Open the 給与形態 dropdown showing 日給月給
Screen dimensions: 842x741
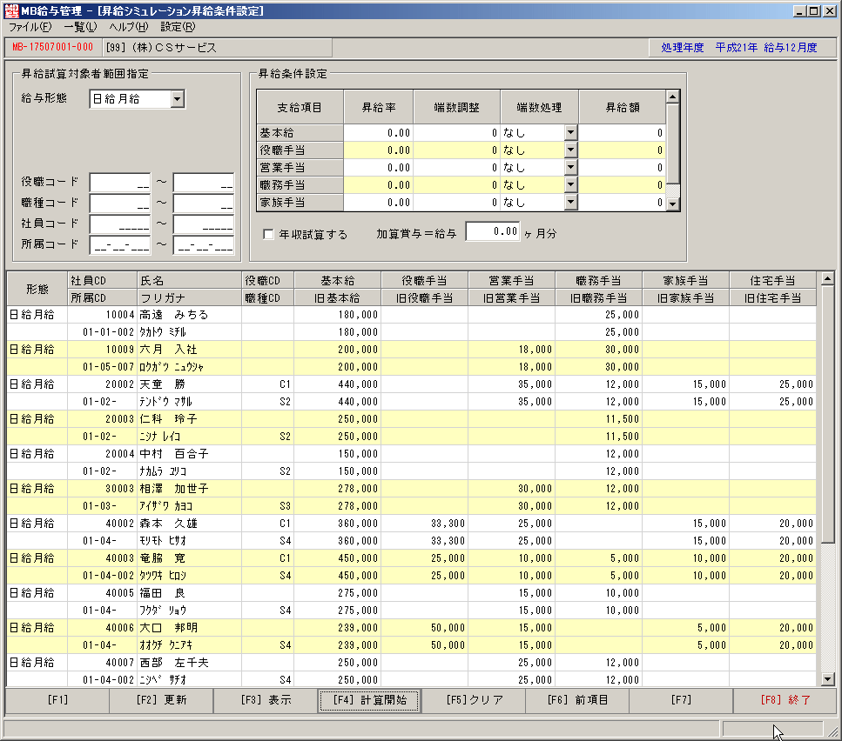click(178, 99)
